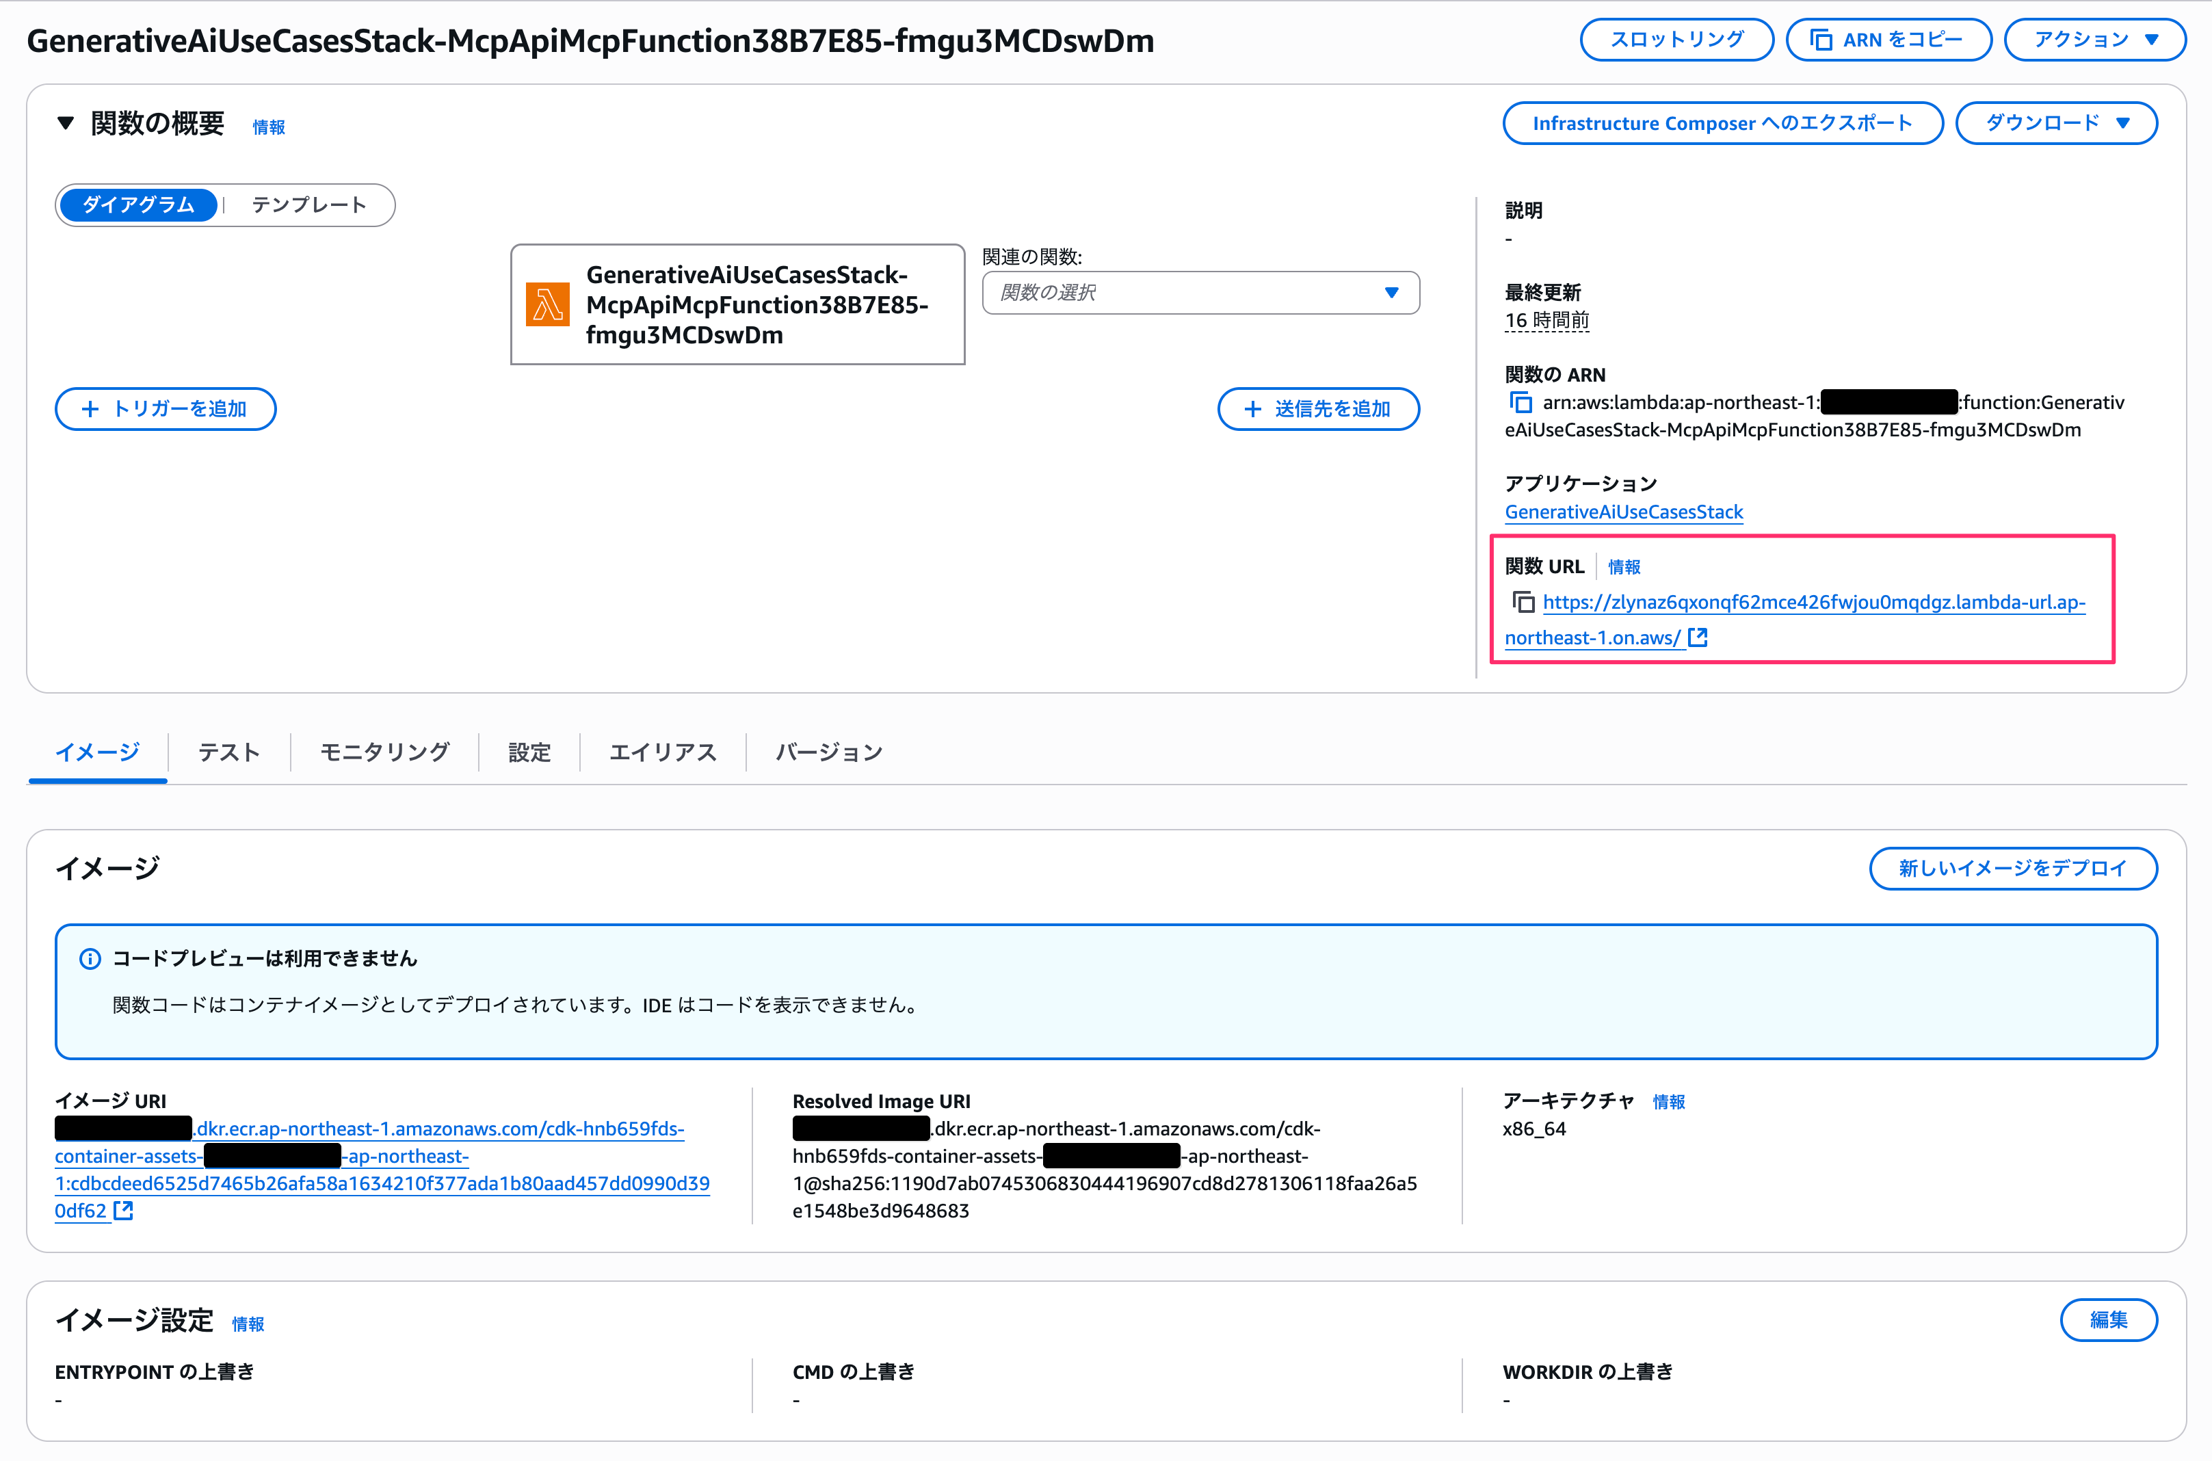Click the 関数の ARN value text
This screenshot has width=2212, height=1461.
pos(1814,417)
